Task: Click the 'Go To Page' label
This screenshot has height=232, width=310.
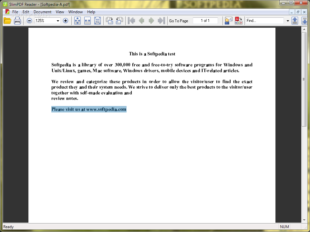Action: (179, 21)
